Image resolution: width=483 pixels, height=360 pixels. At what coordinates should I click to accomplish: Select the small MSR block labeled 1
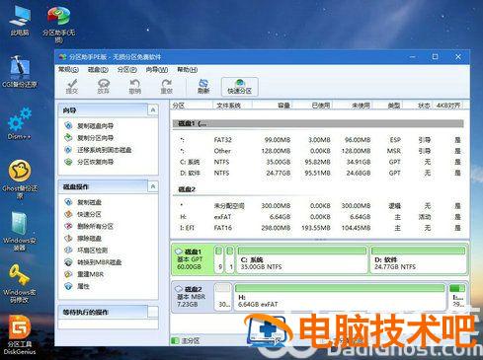point(230,259)
